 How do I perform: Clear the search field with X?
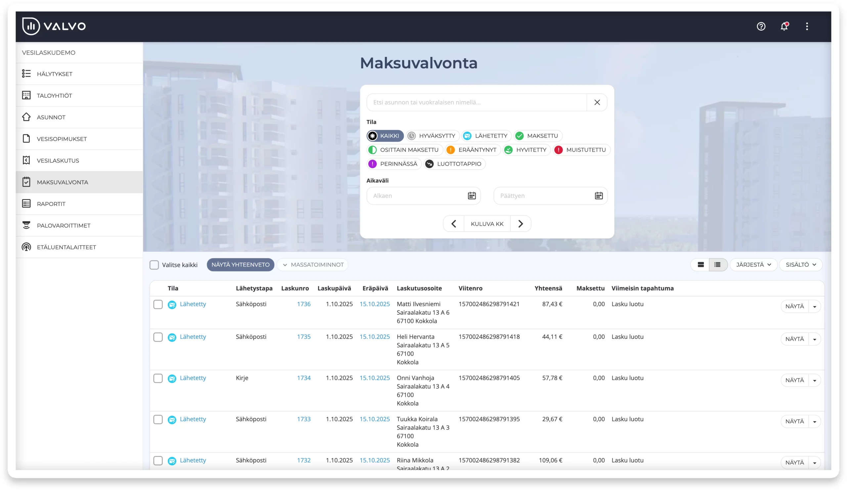(x=597, y=102)
